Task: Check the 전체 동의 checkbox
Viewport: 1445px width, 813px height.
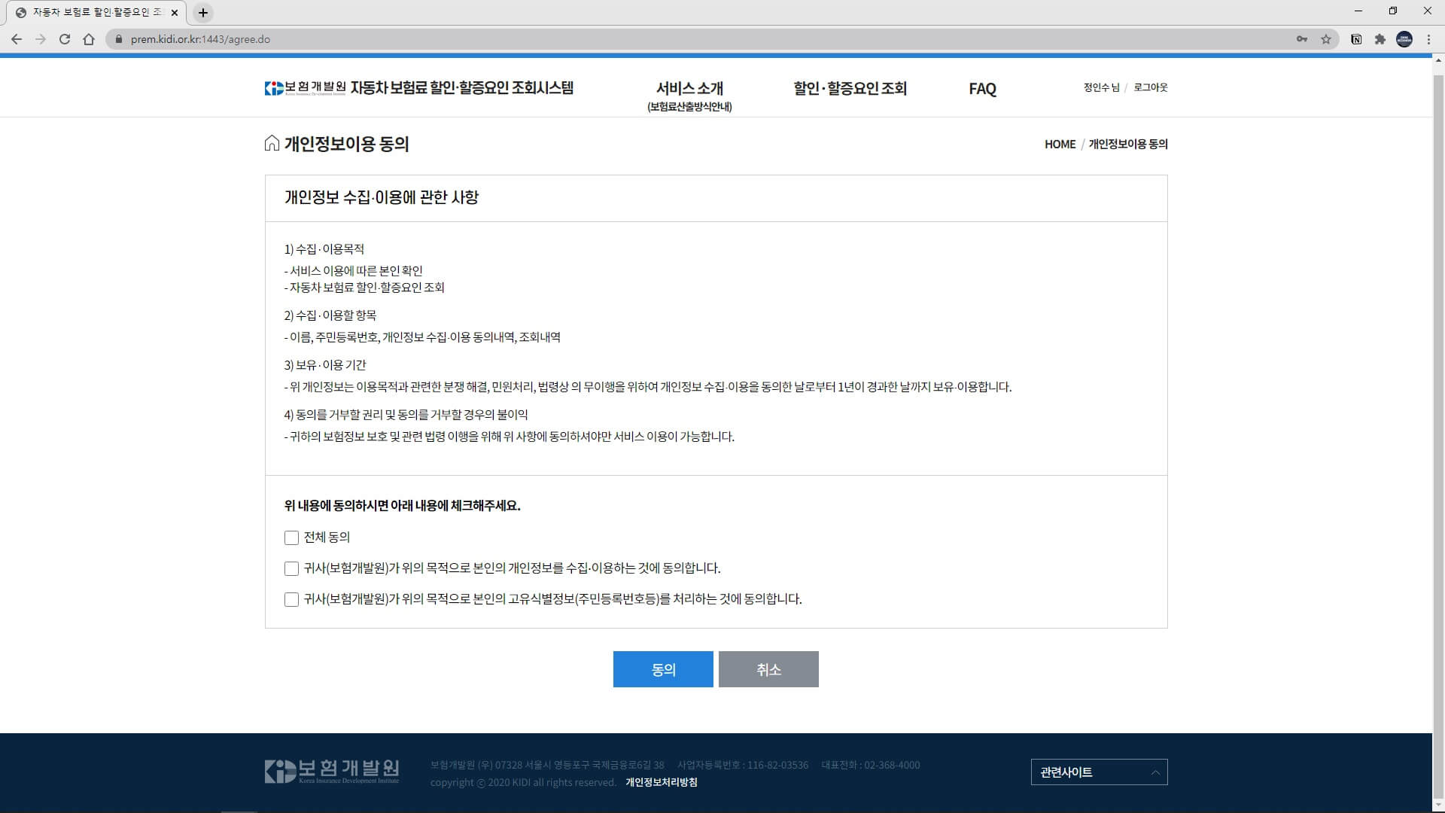Action: pyautogui.click(x=291, y=537)
